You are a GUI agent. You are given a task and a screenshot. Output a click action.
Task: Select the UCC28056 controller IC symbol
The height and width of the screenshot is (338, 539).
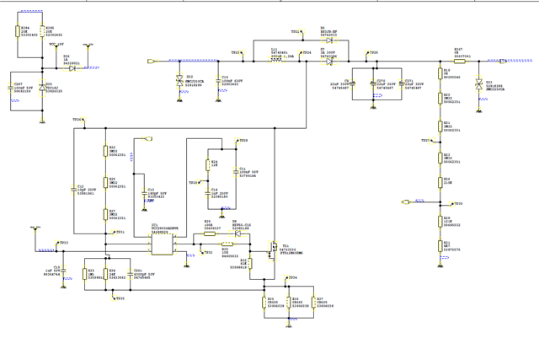point(163,244)
